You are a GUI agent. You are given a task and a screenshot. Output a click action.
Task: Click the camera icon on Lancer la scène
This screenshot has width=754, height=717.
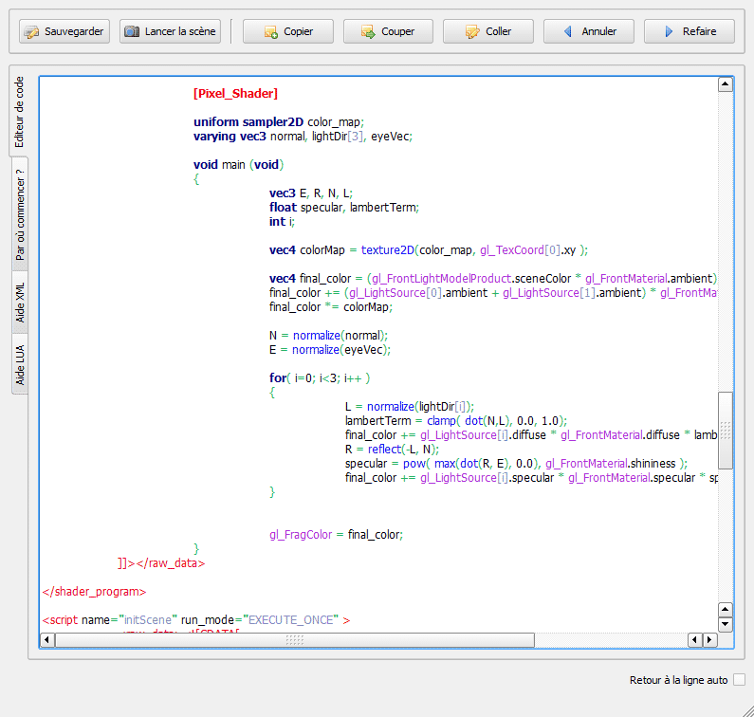(132, 31)
